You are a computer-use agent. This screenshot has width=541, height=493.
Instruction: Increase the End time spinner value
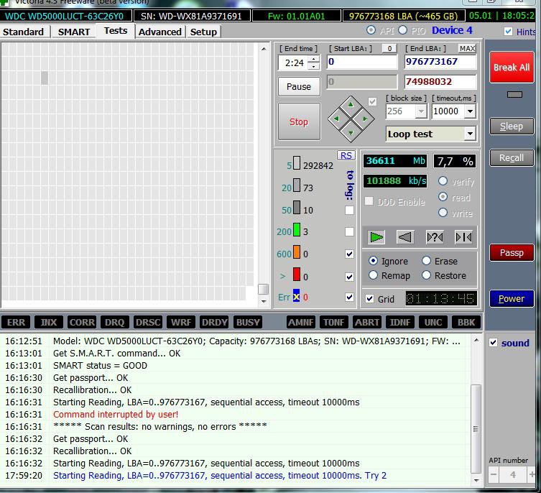click(314, 59)
